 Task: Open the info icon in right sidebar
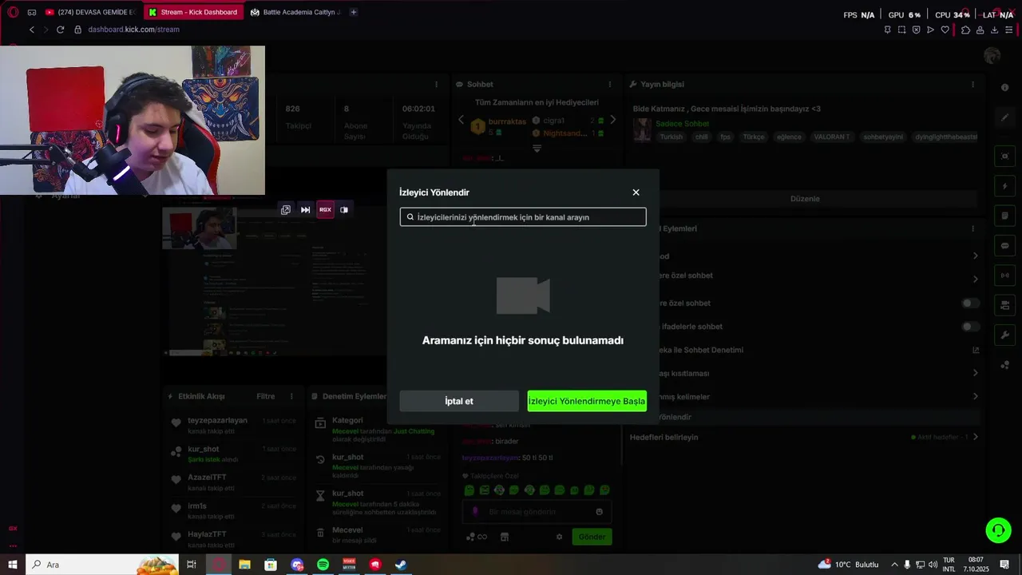click(1005, 87)
